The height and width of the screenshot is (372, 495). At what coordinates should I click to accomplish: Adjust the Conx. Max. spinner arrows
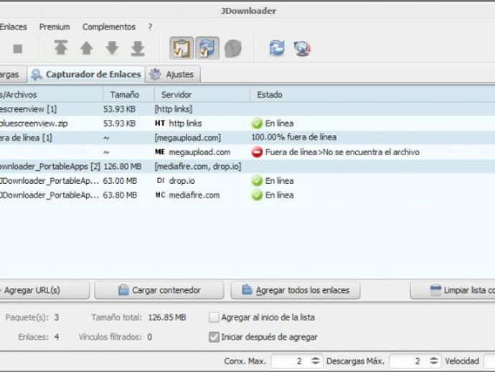coord(316,361)
